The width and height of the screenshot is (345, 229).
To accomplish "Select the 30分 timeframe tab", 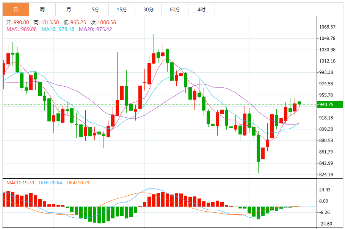I will click(x=149, y=9).
